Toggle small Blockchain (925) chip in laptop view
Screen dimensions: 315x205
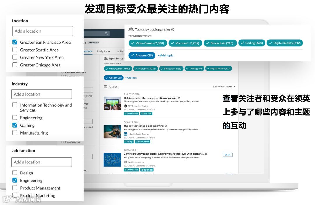(x=171, y=69)
